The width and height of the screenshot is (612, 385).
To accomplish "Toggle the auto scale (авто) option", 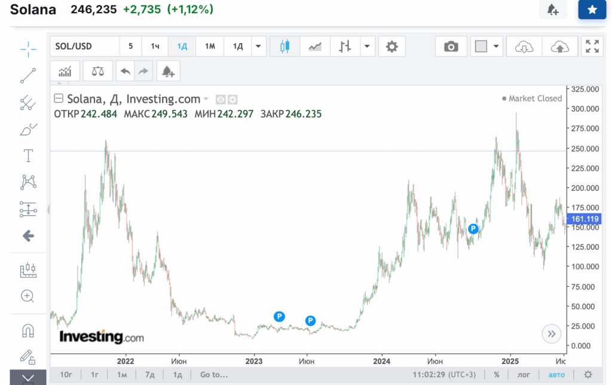I will tap(556, 375).
